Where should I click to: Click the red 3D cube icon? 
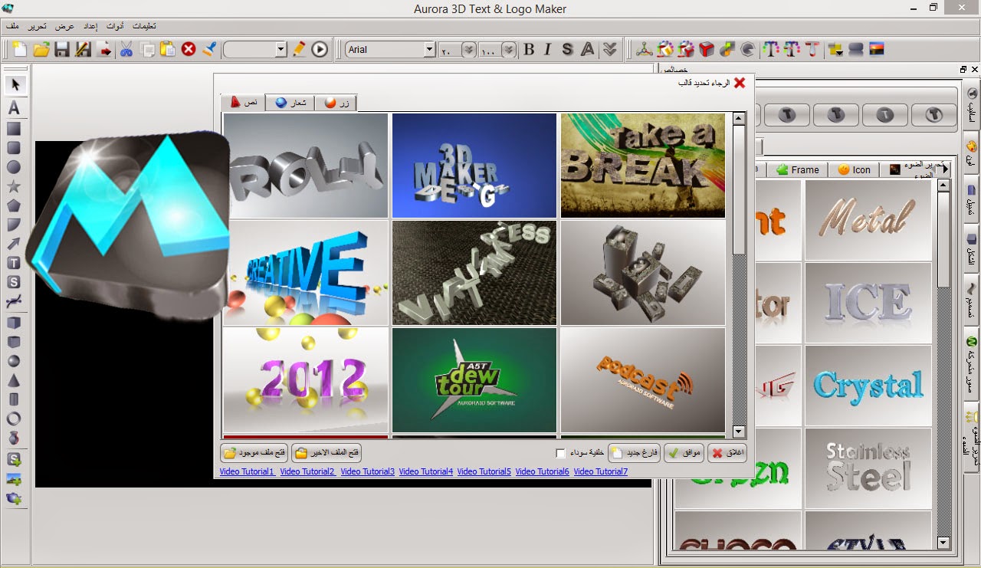(x=707, y=49)
